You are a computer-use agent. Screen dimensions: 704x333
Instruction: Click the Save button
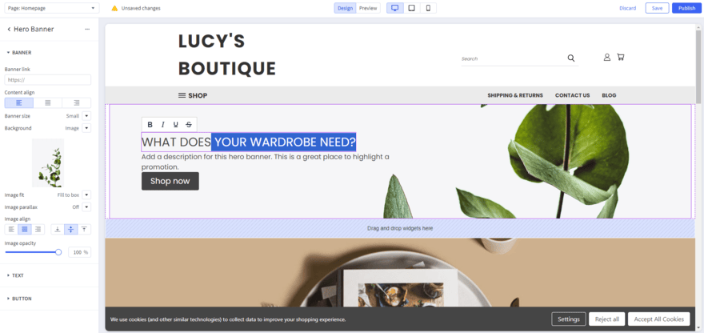[x=658, y=8]
